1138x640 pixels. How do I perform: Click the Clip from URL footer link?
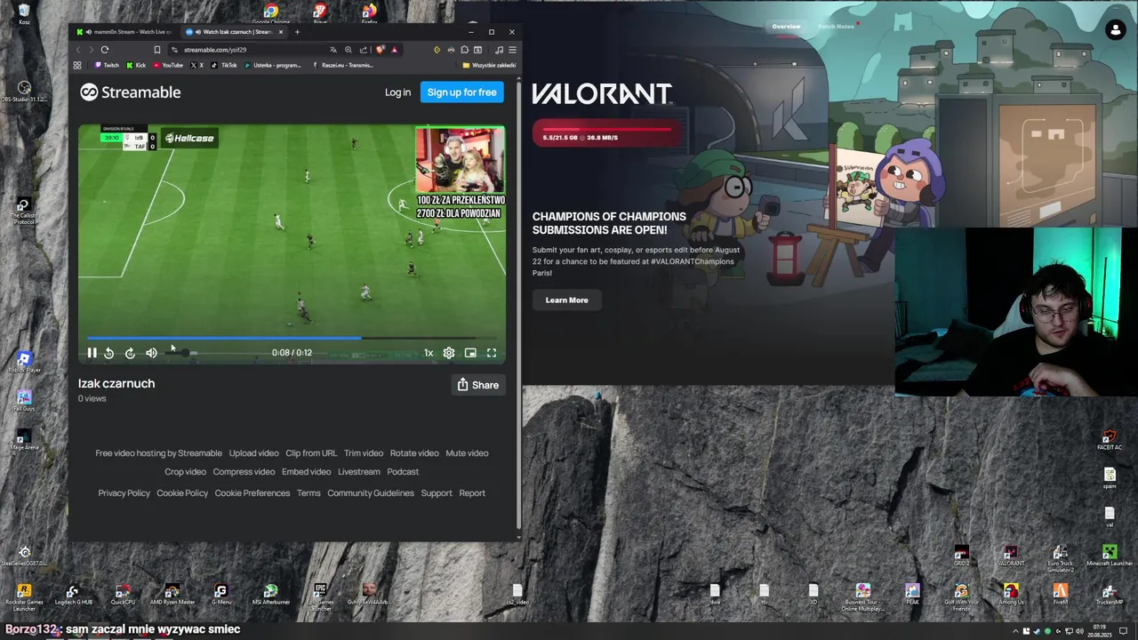pyautogui.click(x=311, y=453)
